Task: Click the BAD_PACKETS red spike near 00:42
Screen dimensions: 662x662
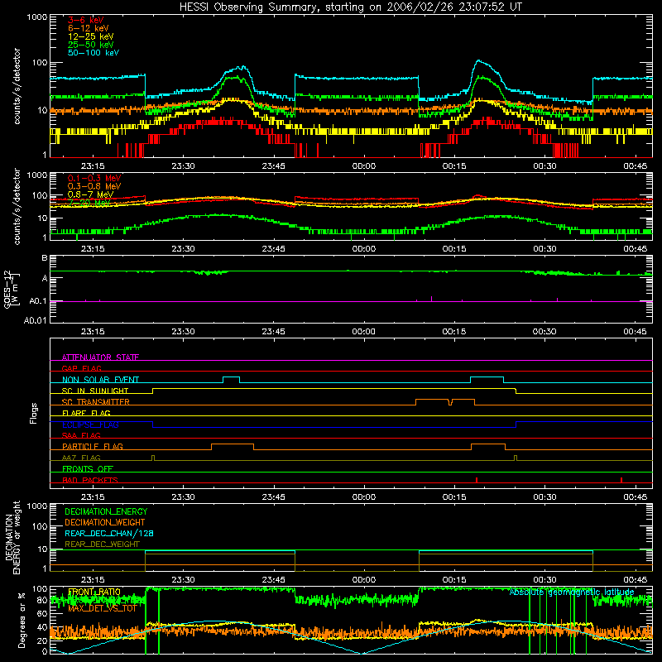Action: pyautogui.click(x=621, y=480)
